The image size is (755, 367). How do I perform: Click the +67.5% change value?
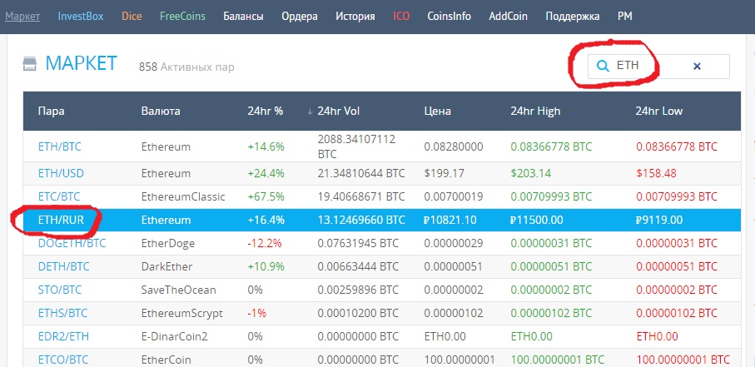click(x=266, y=197)
